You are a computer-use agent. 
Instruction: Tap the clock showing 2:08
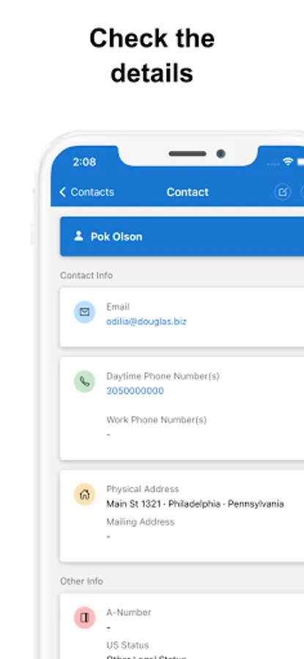pos(84,162)
